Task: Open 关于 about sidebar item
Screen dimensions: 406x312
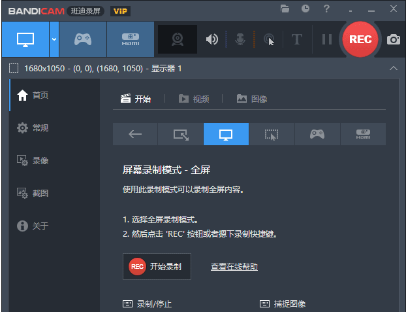Action: point(55,226)
